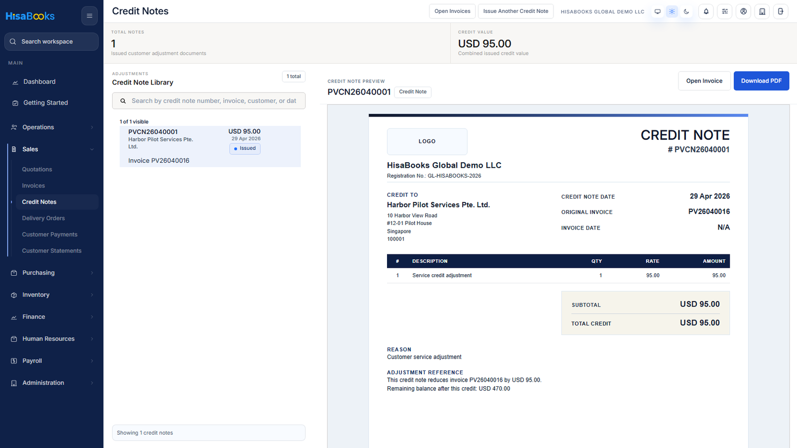The width and height of the screenshot is (797, 448).
Task: Click original invoice value PV26040016
Action: point(709,212)
